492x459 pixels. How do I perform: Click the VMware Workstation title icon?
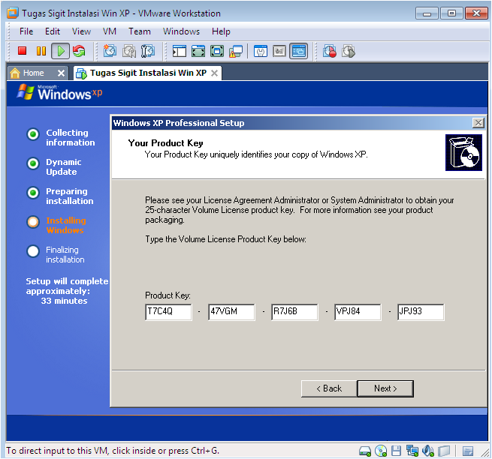click(13, 13)
